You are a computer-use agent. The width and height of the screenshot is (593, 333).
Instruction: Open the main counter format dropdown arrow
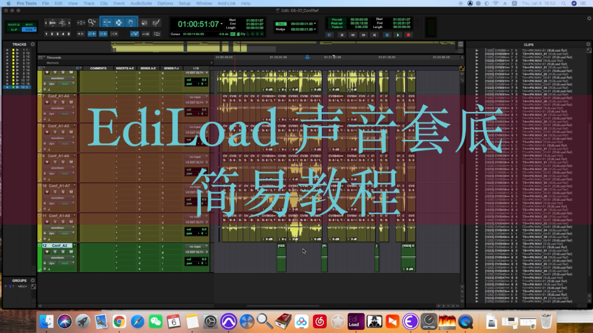click(x=222, y=24)
